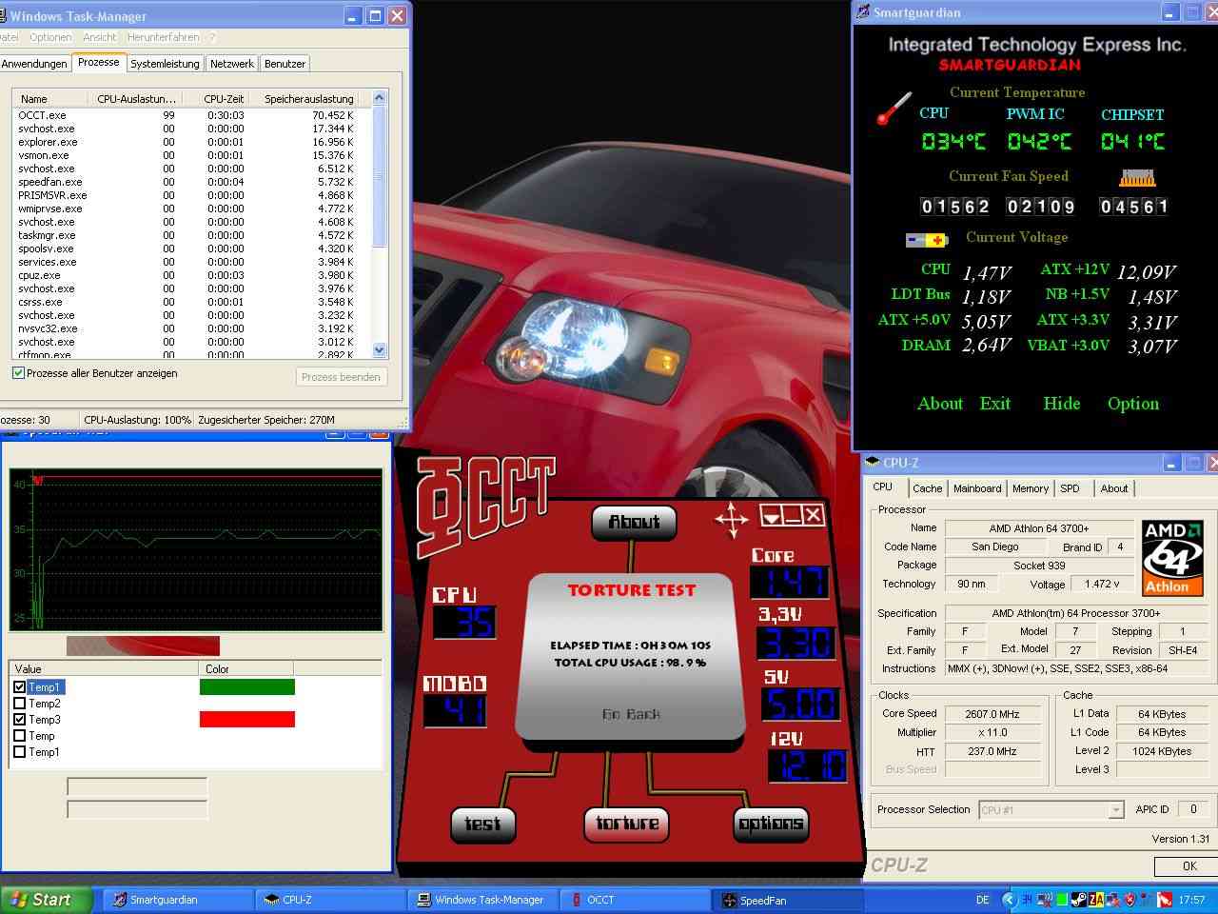This screenshot has width=1218, height=914.
Task: Click the SpeedFan temperature 34 tray icon
Action: pos(1027,900)
